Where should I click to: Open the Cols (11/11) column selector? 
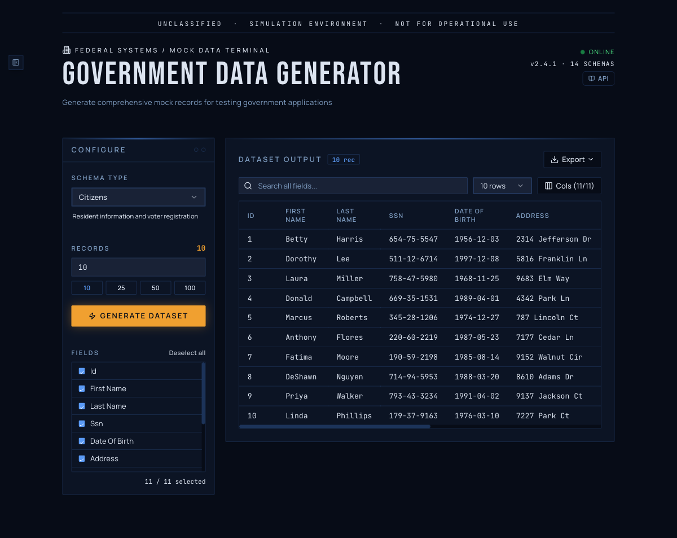pos(569,186)
